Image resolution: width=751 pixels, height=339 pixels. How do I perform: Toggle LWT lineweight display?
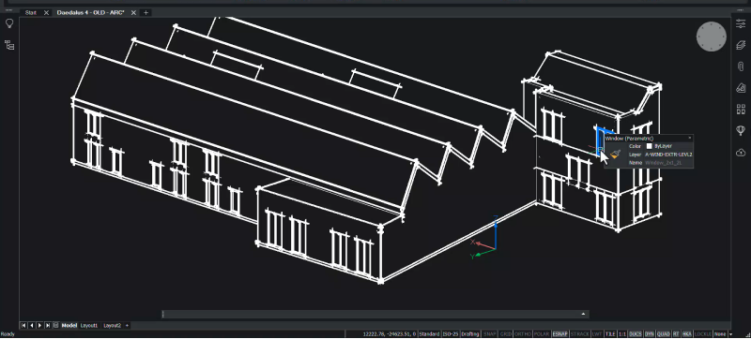pos(597,334)
